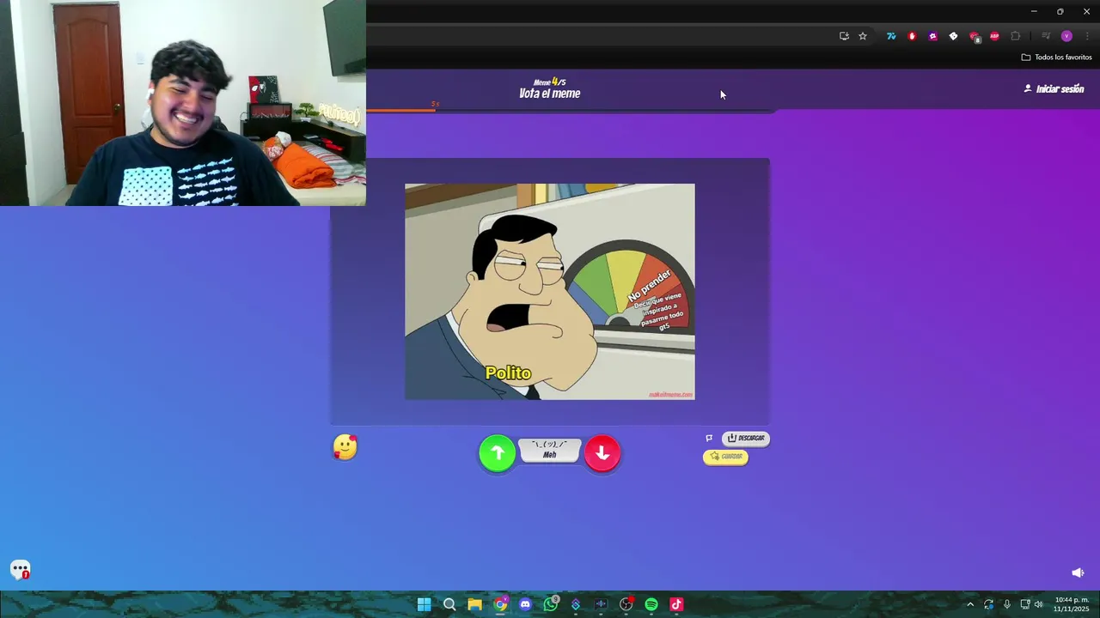
Task: Open the network tray icon
Action: pos(1025,604)
